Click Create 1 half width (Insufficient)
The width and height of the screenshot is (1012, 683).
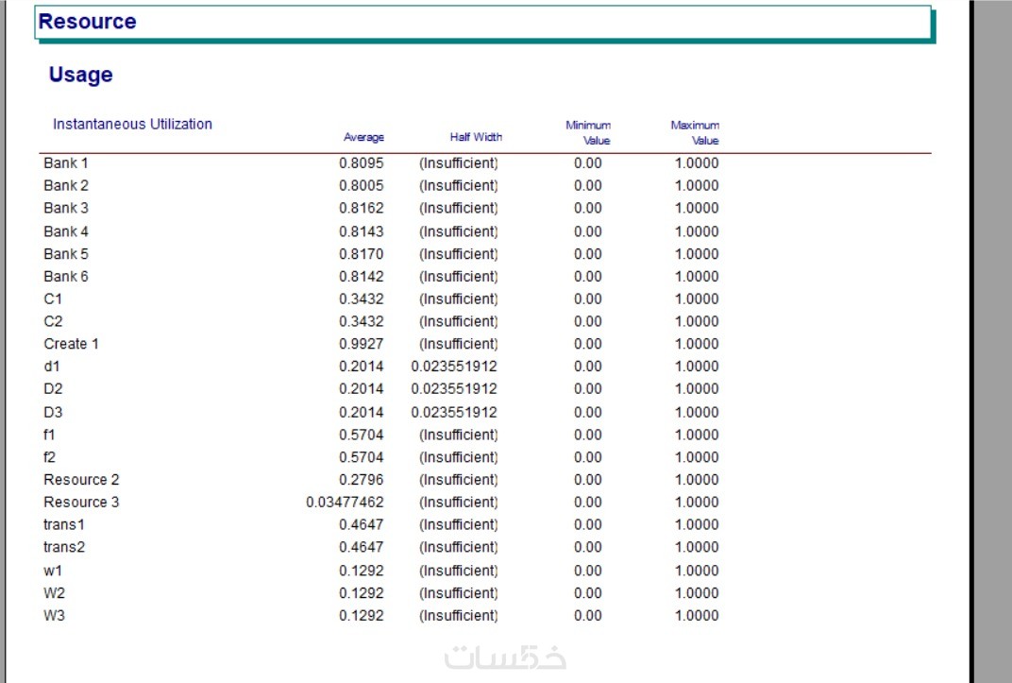pos(459,344)
